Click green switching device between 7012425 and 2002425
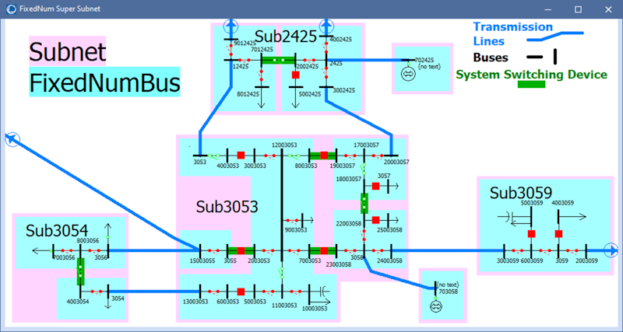The width and height of the screenshot is (623, 332). click(277, 60)
